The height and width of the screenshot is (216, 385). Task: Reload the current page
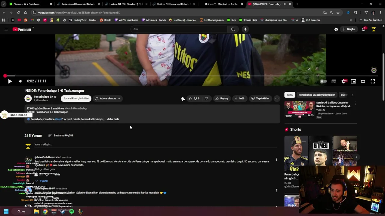(x=18, y=13)
